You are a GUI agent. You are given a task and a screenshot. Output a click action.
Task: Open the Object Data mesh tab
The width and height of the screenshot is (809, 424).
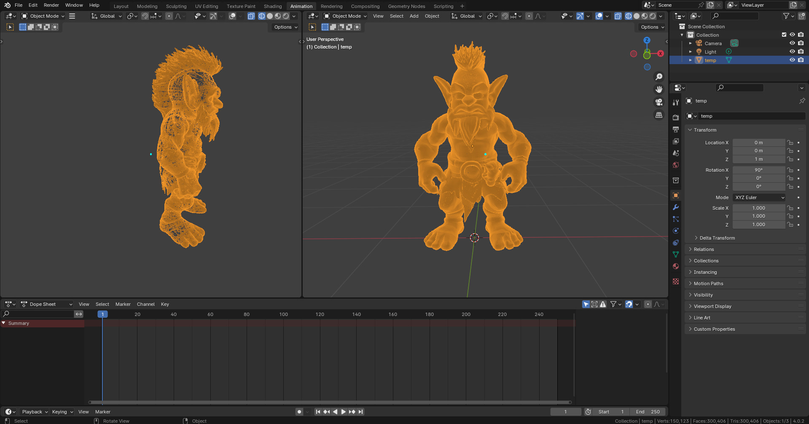[x=676, y=254]
